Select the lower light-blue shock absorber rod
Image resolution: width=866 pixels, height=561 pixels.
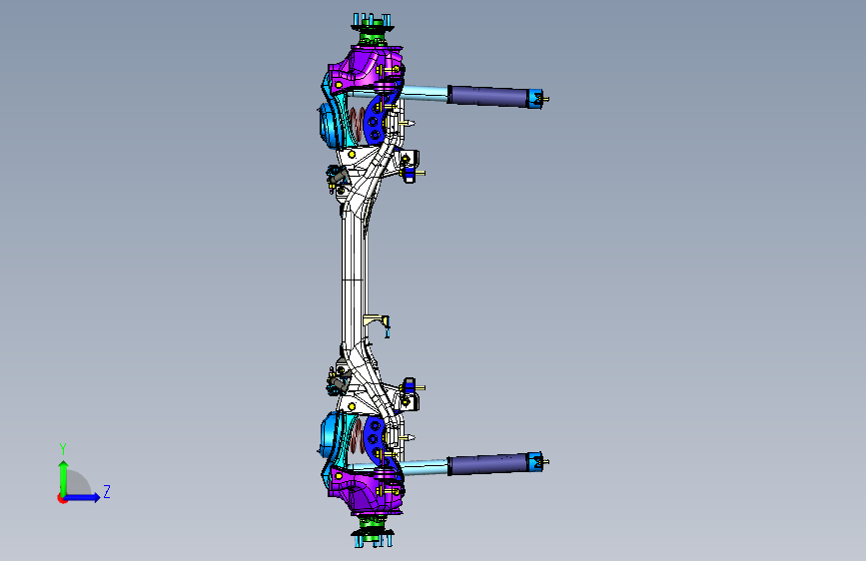[x=425, y=467]
